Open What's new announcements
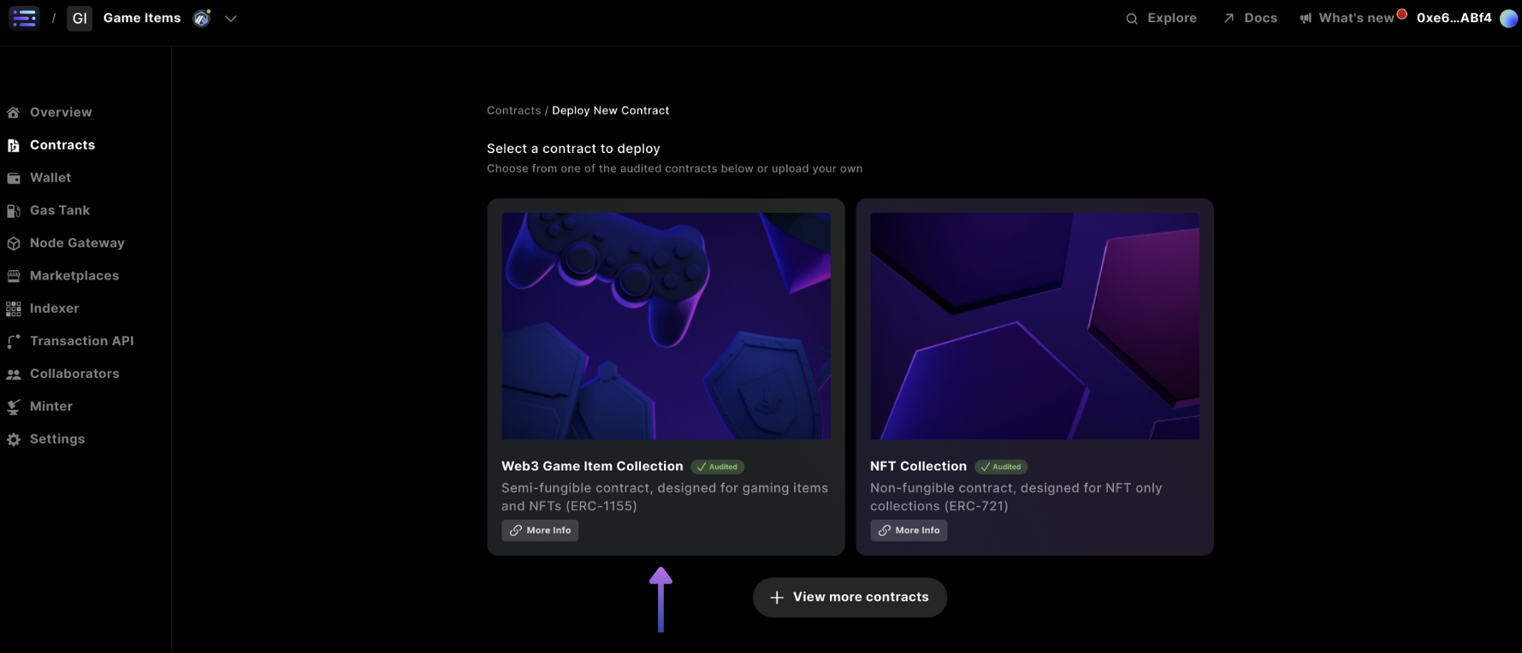The image size is (1522, 653). (x=1348, y=18)
